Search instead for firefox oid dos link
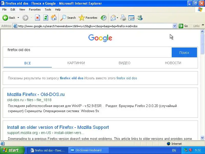Screen dimensions: 205x154 pyautogui.click(x=127, y=78)
